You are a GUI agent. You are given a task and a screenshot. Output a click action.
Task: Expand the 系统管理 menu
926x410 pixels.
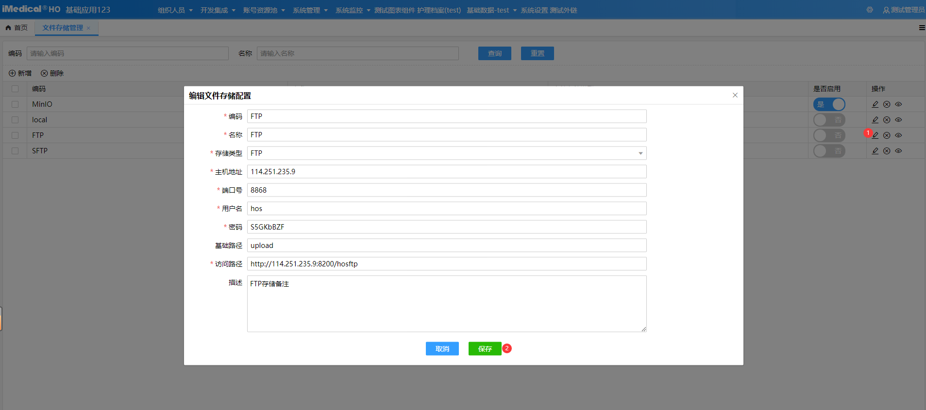coord(310,10)
